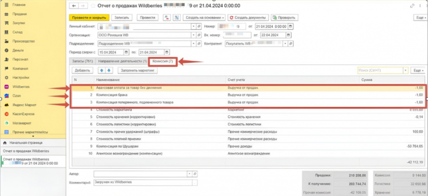Viewport: 428px width, 196px height.
Task: Move the row up with the blue arrow
Action: 102,70
